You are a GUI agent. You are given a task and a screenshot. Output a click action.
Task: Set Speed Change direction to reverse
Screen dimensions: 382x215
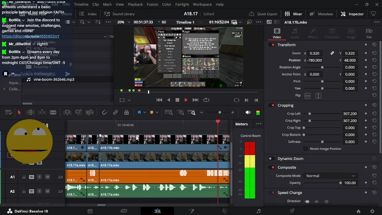click(317, 202)
